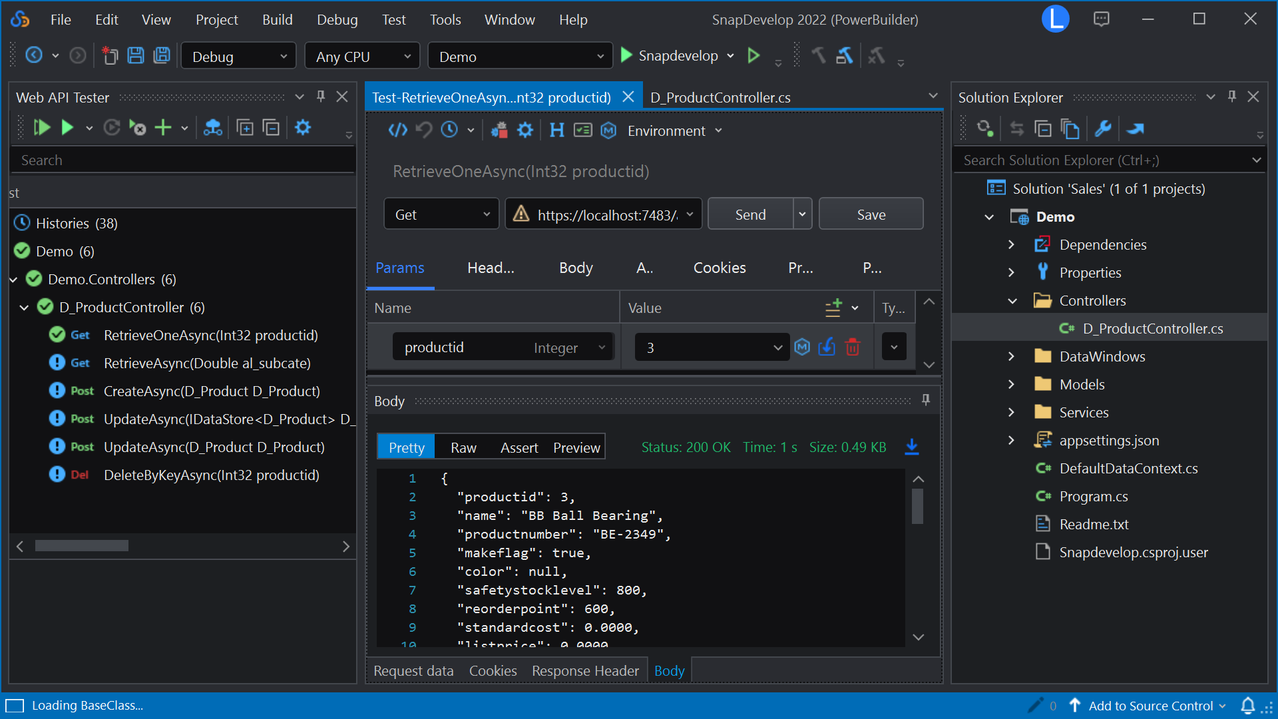Click the history clock icon in tester toolbar
Image resolution: width=1278 pixels, height=719 pixels.
450,130
